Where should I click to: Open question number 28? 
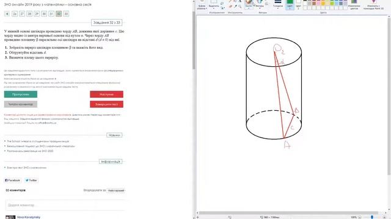29,14
